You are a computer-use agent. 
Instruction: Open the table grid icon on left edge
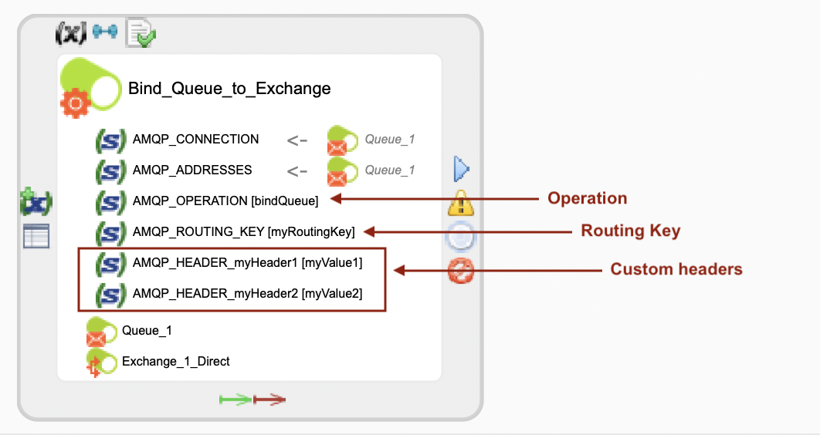pos(36,236)
